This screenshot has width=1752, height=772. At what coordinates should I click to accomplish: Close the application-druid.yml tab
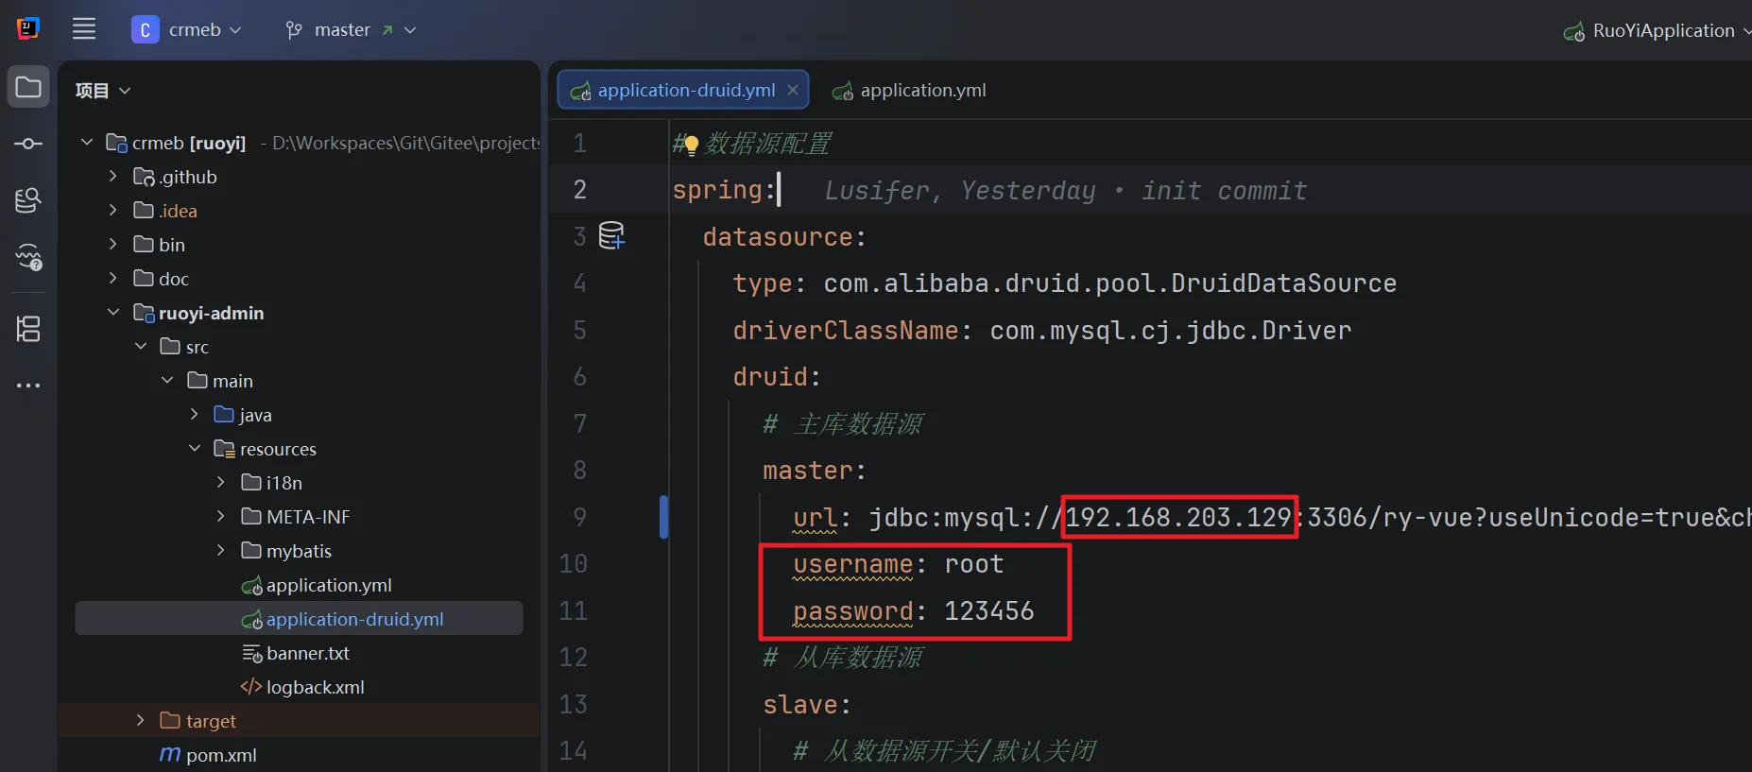click(793, 90)
